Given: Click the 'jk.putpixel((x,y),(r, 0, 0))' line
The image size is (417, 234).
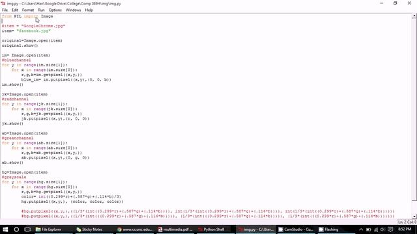Looking at the screenshot, I should click(55, 118).
